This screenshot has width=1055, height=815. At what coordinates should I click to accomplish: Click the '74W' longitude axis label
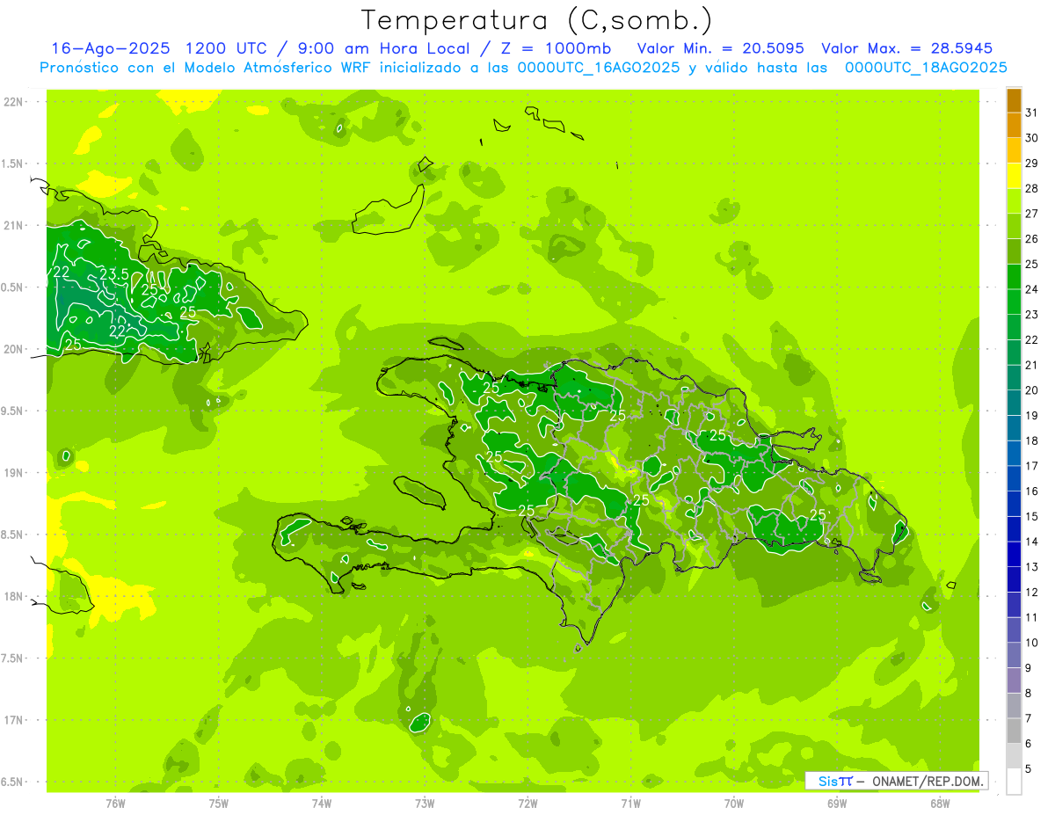point(321,803)
